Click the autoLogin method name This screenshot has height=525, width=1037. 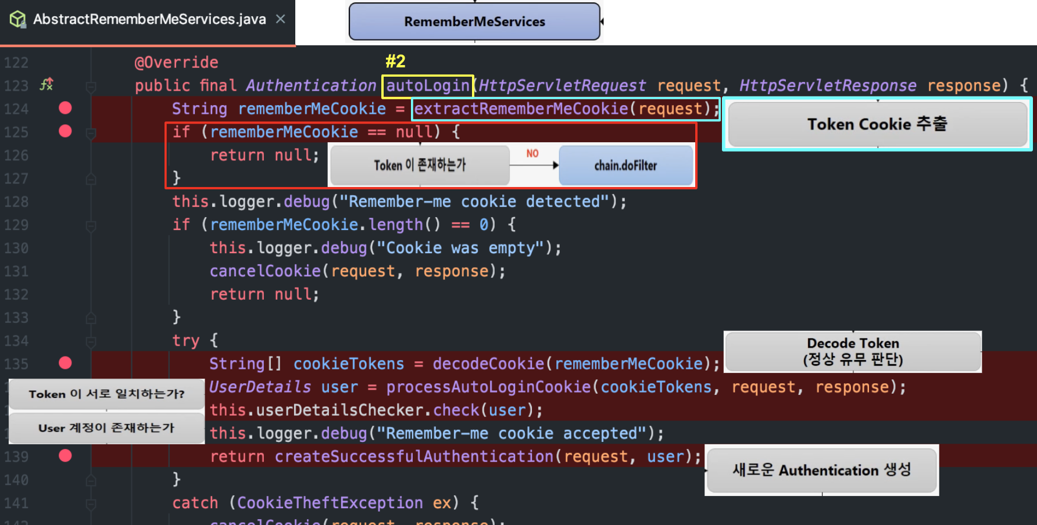coord(428,86)
